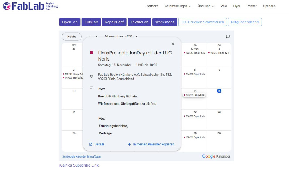Enable the Mitgliederabend calendar filter

pyautogui.click(x=245, y=22)
